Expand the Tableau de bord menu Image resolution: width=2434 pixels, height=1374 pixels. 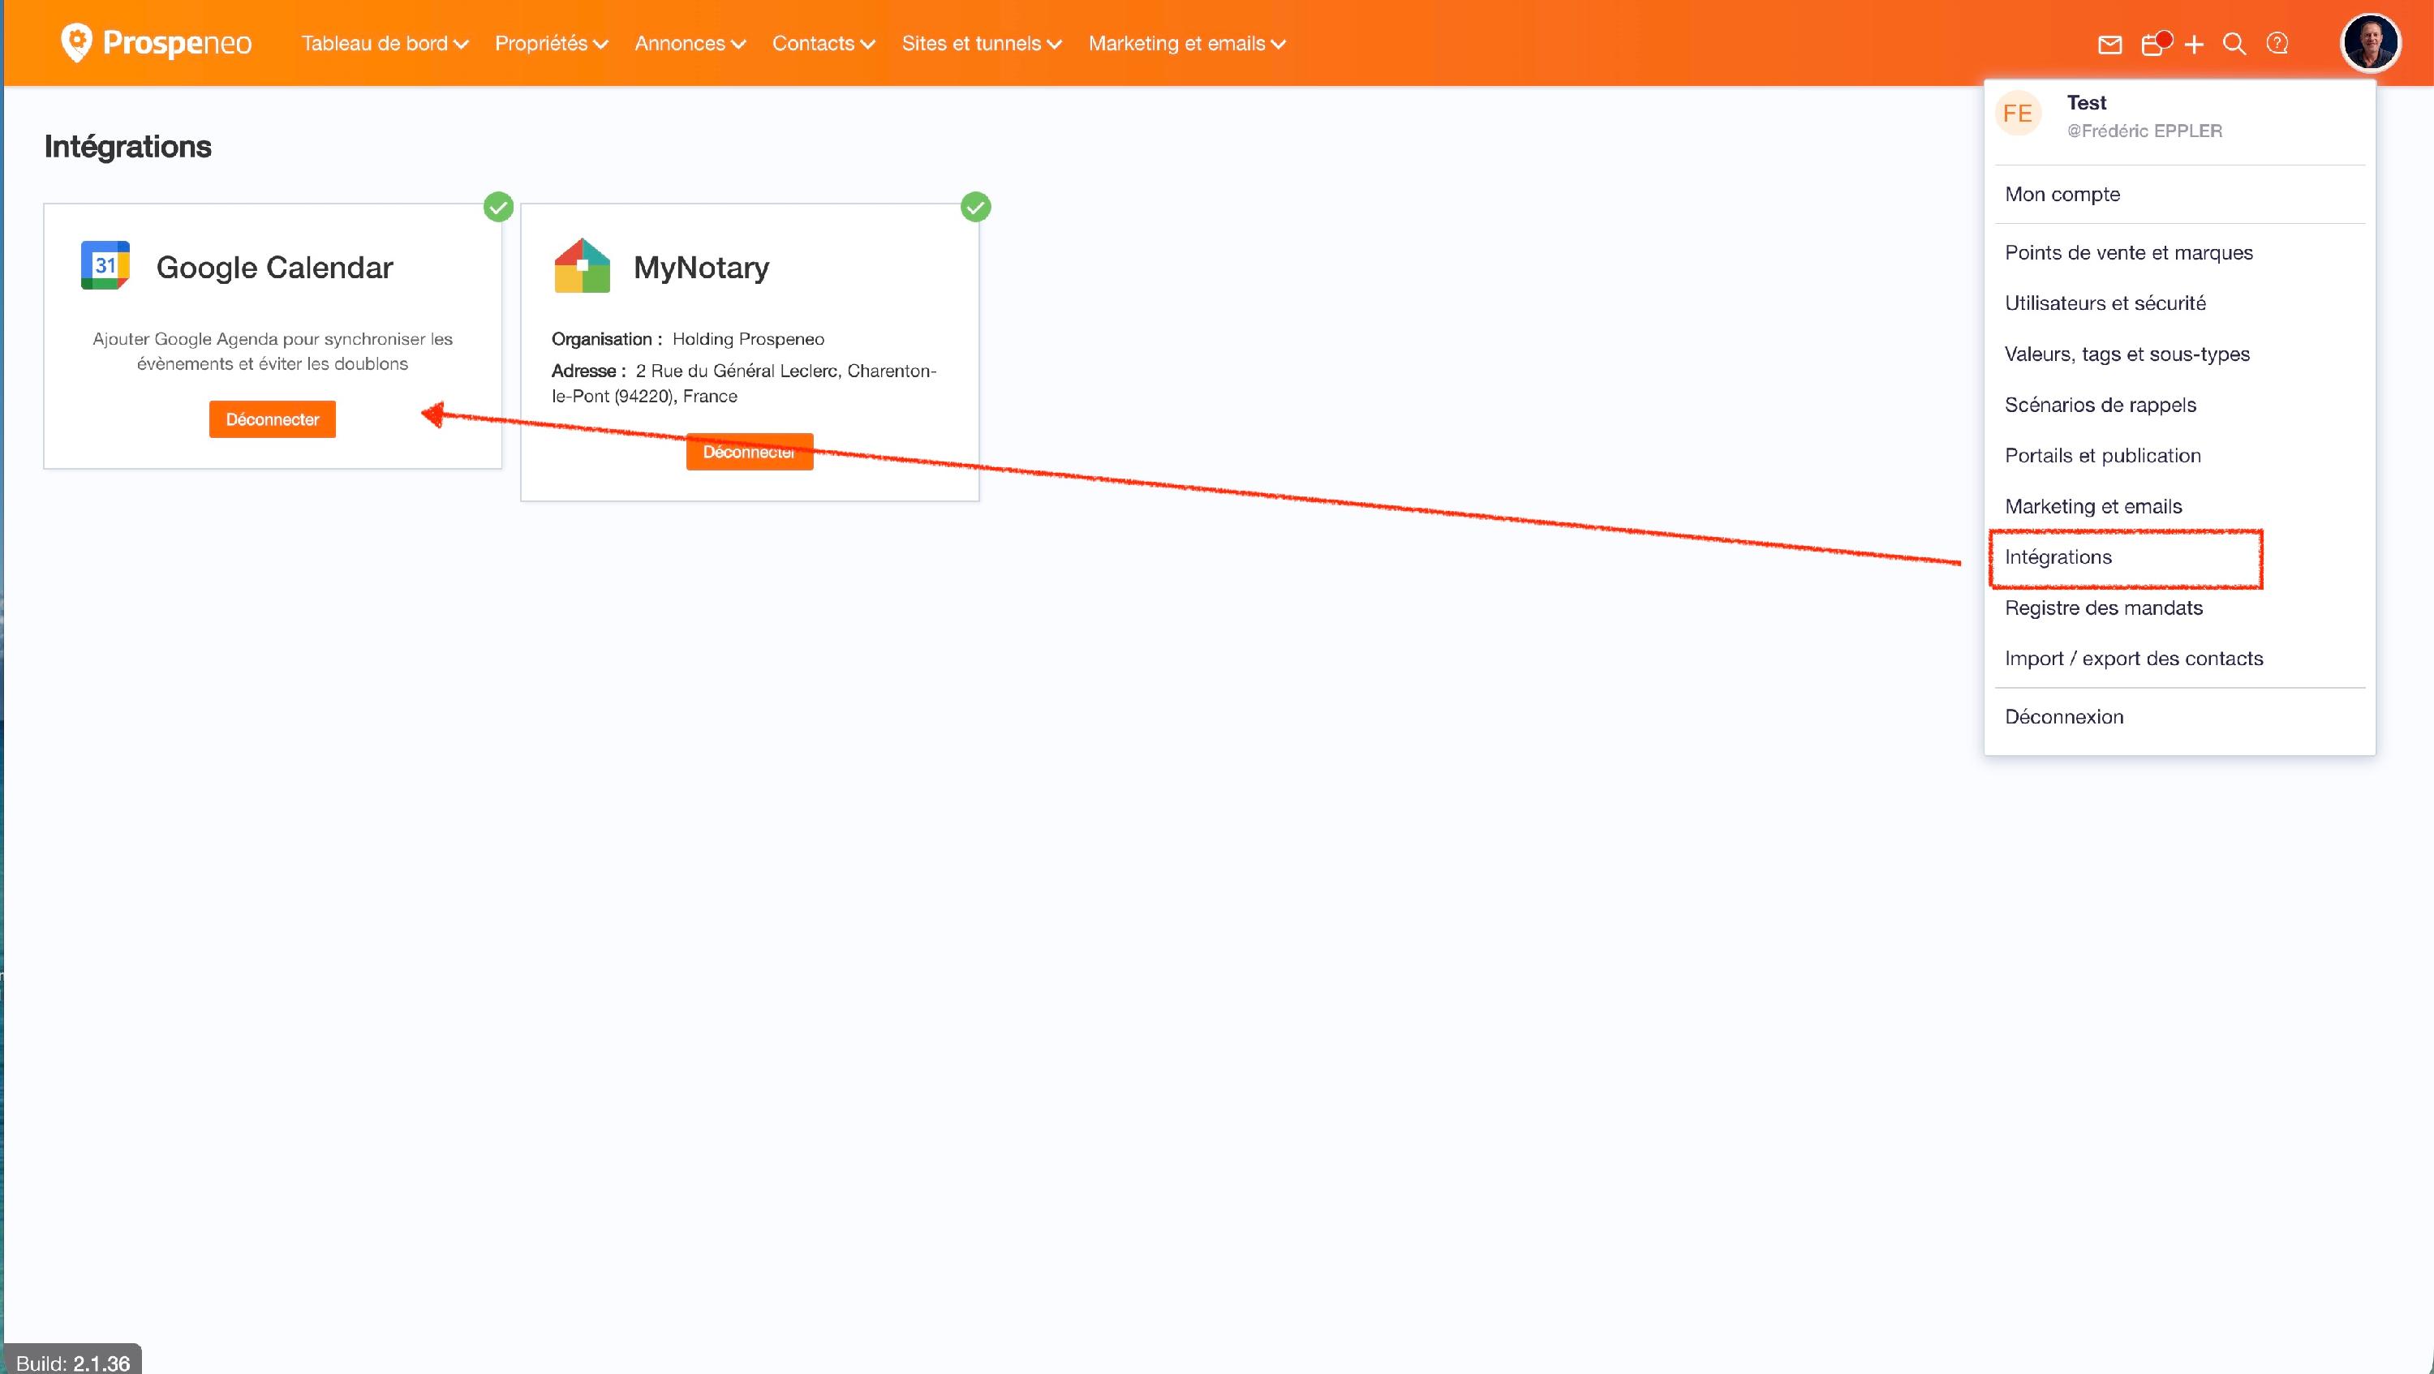click(x=385, y=44)
